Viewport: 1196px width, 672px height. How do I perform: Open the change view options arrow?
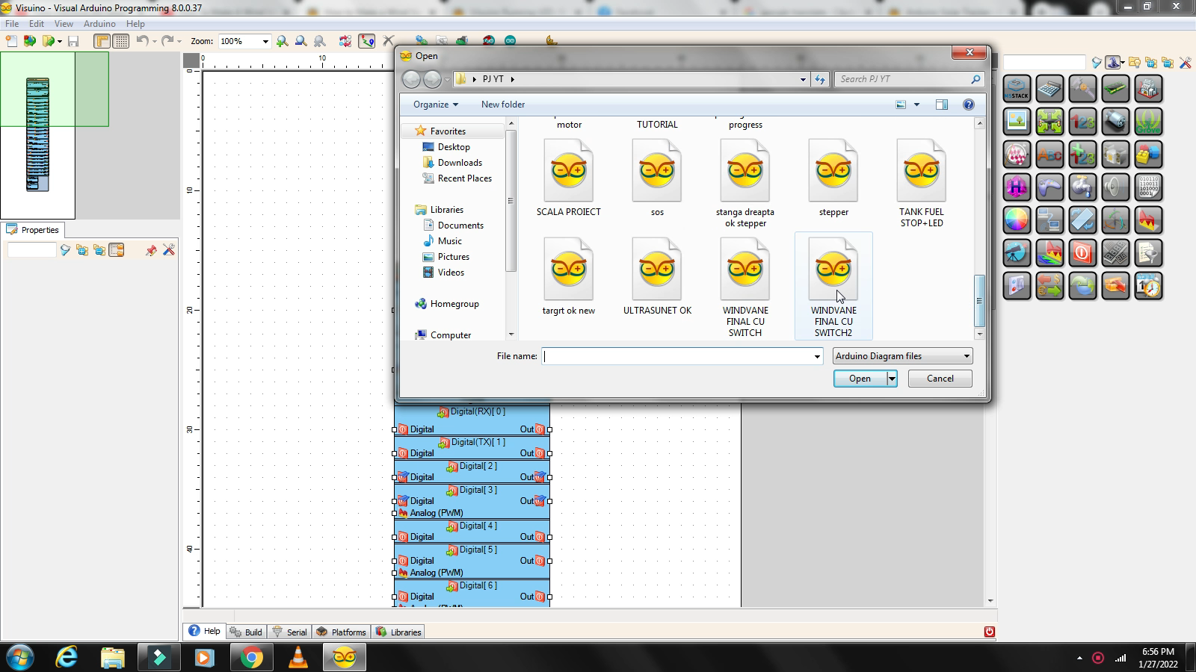916,105
